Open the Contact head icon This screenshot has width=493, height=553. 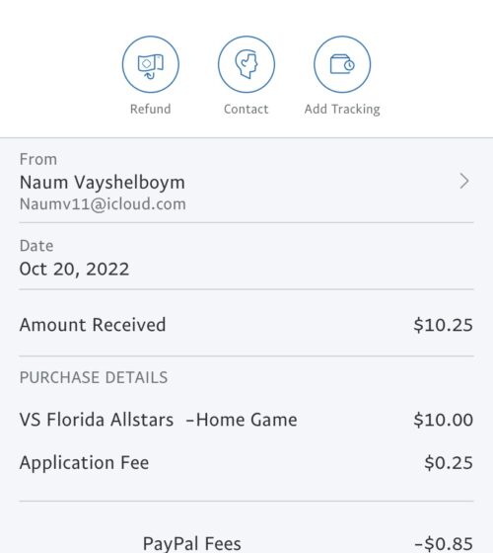click(x=246, y=64)
